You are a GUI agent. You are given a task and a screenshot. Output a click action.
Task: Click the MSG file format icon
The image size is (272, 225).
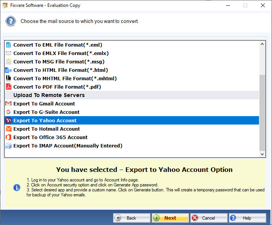(x=8, y=62)
